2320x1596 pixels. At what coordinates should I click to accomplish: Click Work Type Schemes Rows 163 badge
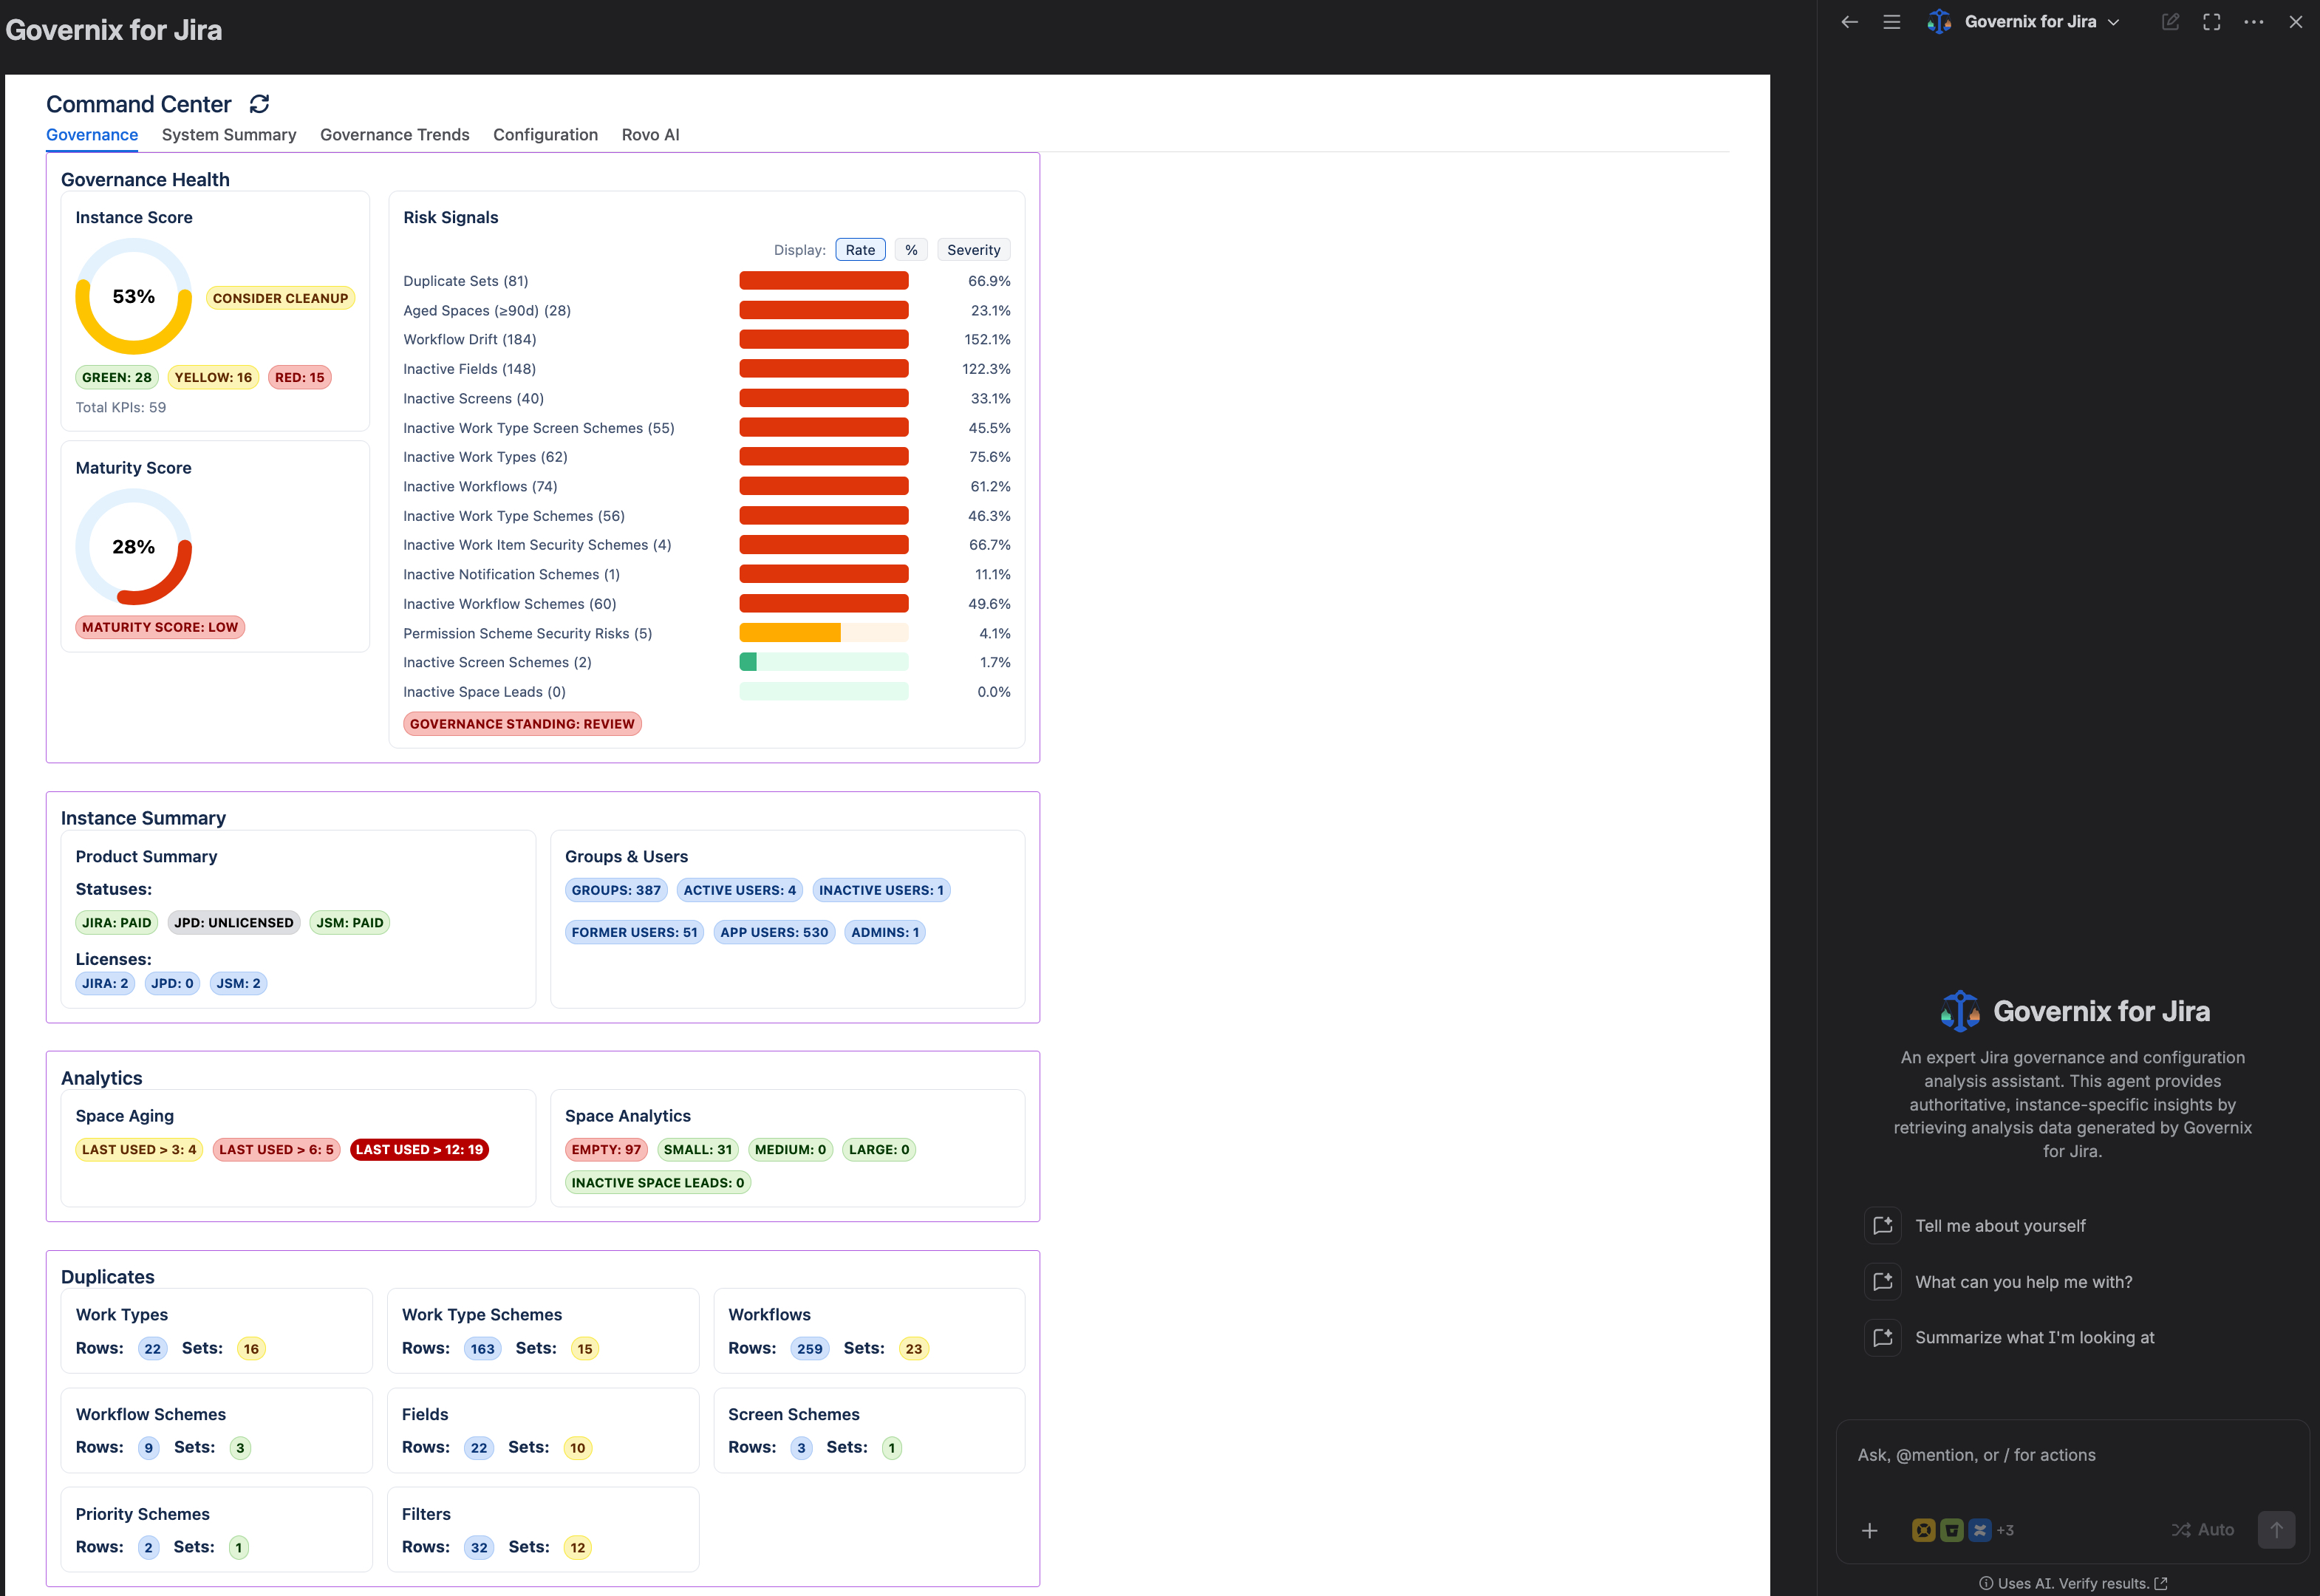pos(483,1349)
